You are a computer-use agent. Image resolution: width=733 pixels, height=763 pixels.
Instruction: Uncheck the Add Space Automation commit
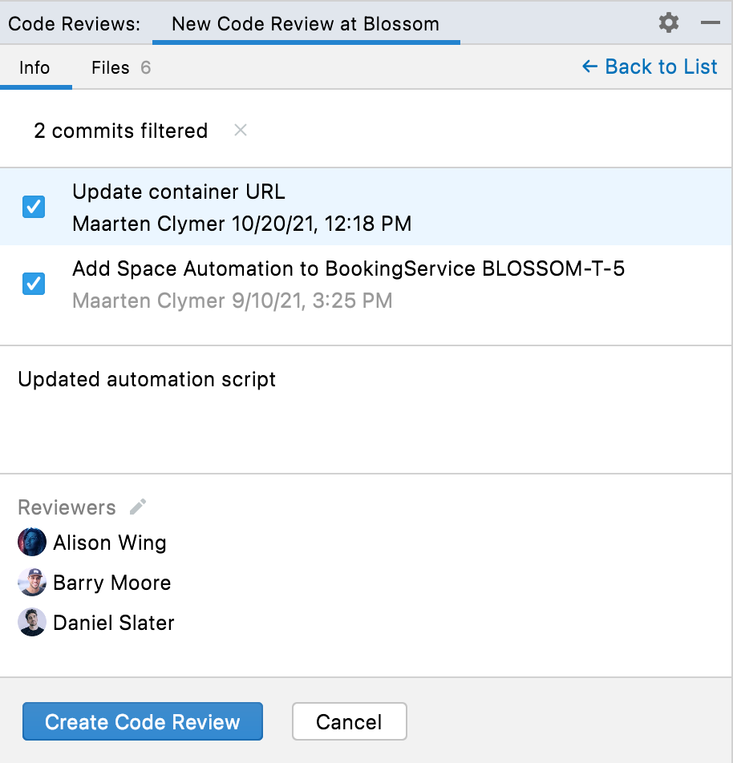click(33, 285)
